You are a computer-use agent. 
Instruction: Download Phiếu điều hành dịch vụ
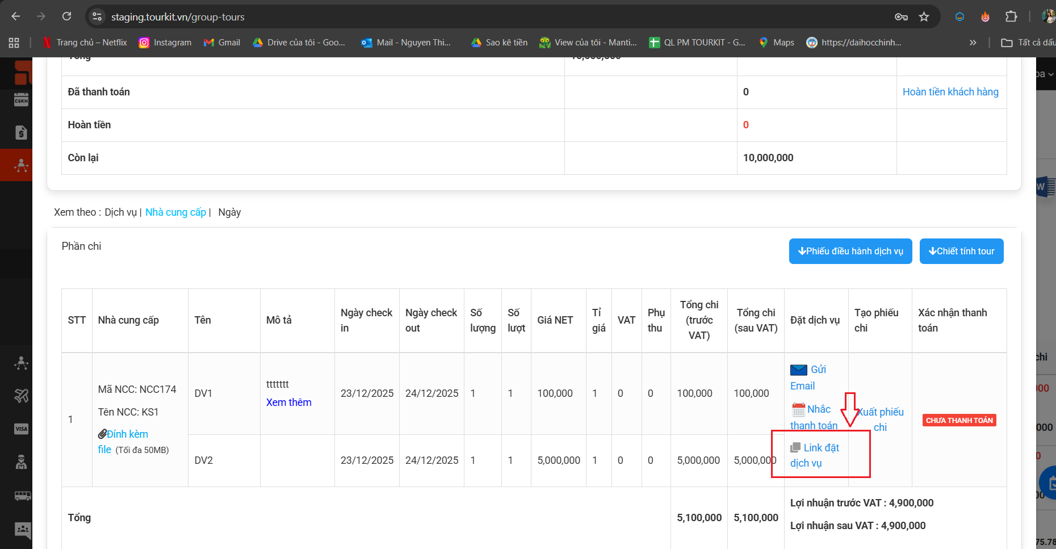[x=850, y=252]
